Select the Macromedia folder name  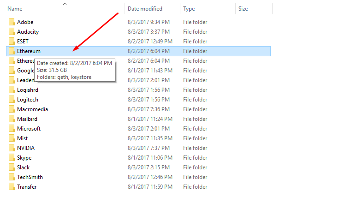32,109
